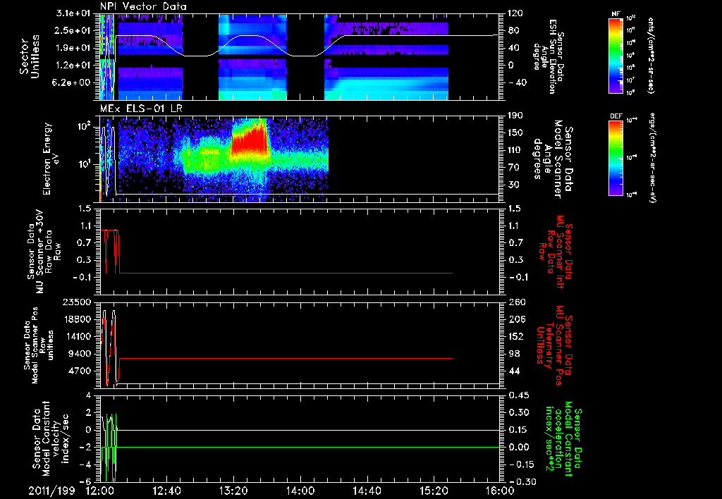Click the '23500' scanner position tick label
The height and width of the screenshot is (499, 722).
tap(77, 302)
